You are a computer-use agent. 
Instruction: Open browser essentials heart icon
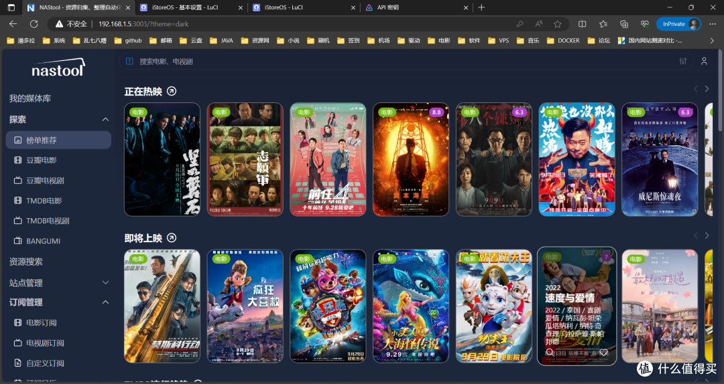tap(645, 24)
